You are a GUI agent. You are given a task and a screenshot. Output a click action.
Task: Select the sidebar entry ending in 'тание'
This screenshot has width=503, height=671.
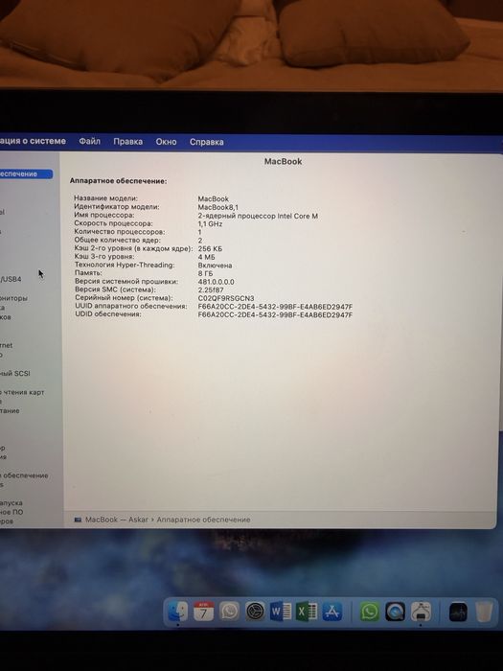[10, 410]
